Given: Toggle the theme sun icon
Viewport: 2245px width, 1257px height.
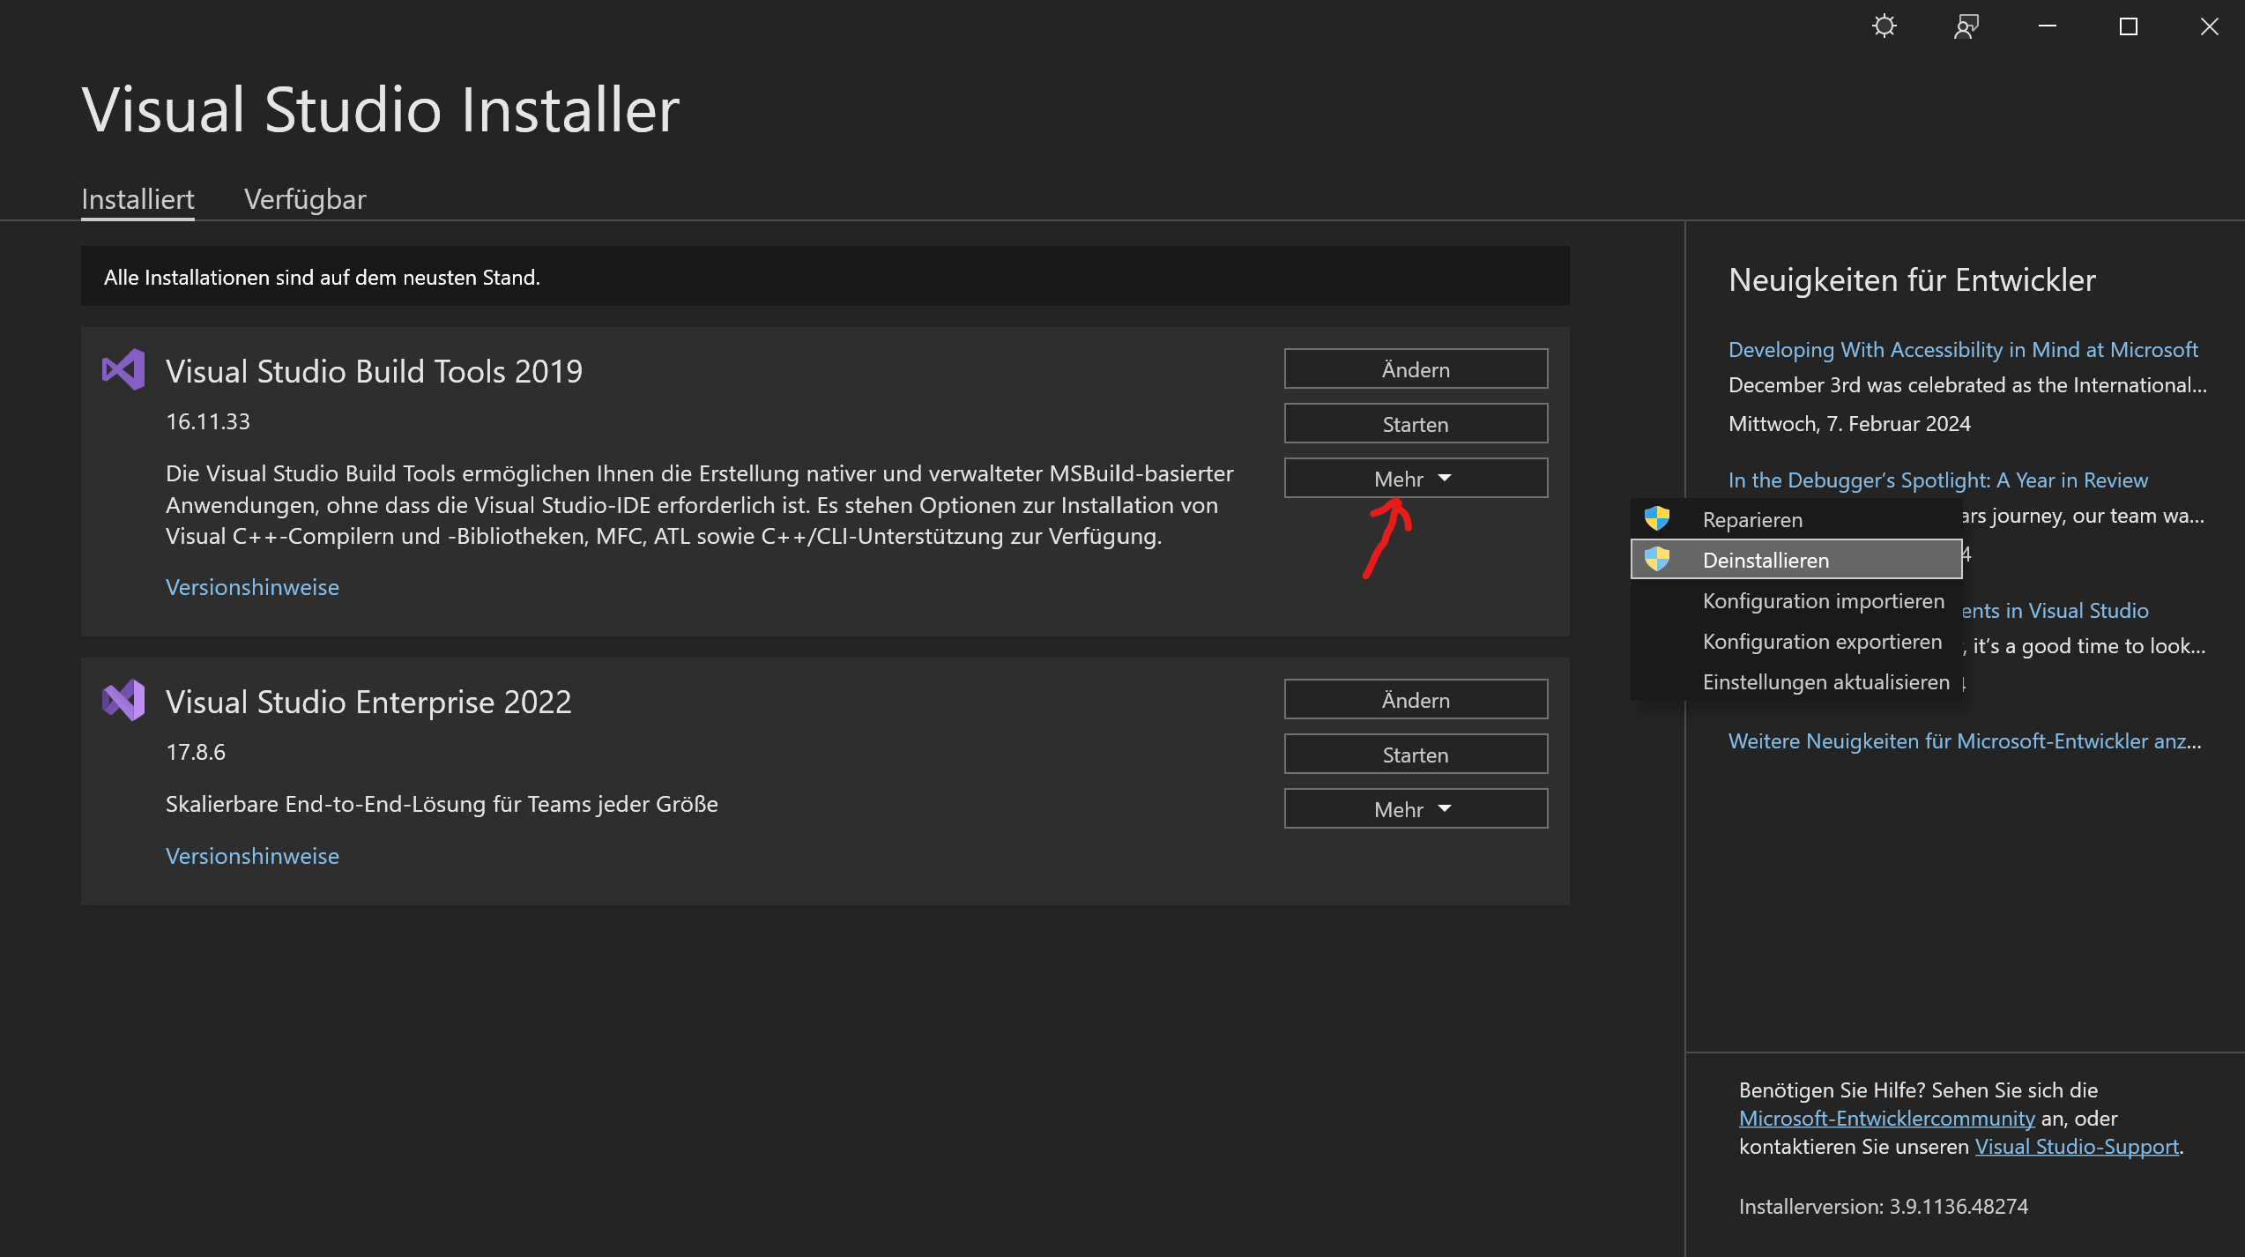Looking at the screenshot, I should click(1884, 26).
